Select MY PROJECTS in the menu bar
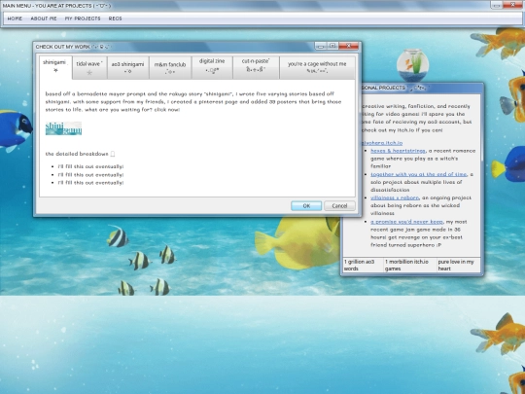 (x=83, y=18)
